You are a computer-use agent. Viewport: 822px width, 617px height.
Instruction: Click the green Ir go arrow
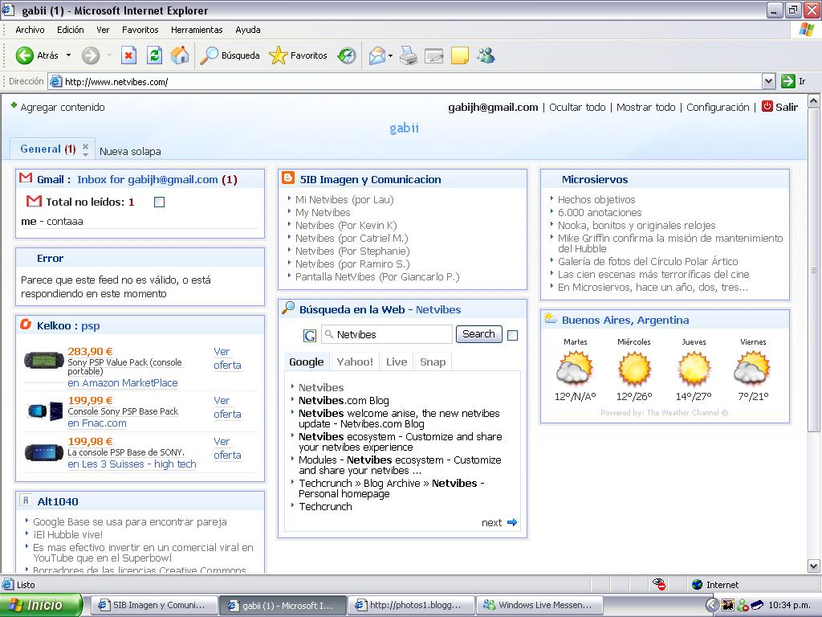(788, 81)
